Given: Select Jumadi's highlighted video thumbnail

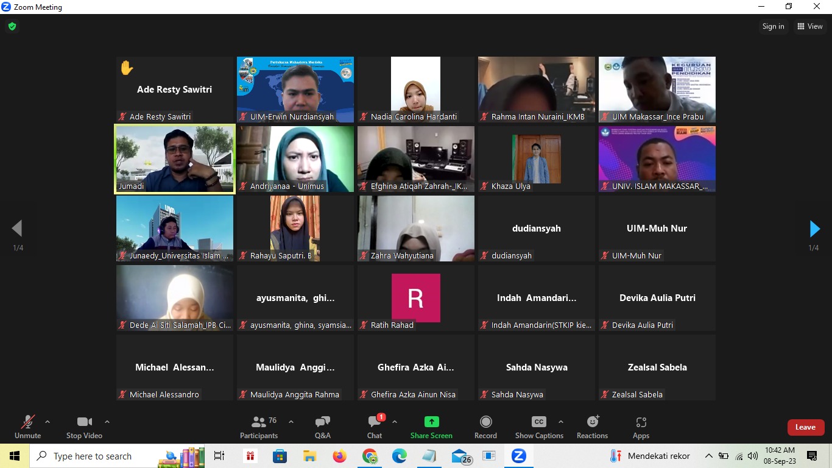Looking at the screenshot, I should (175, 159).
